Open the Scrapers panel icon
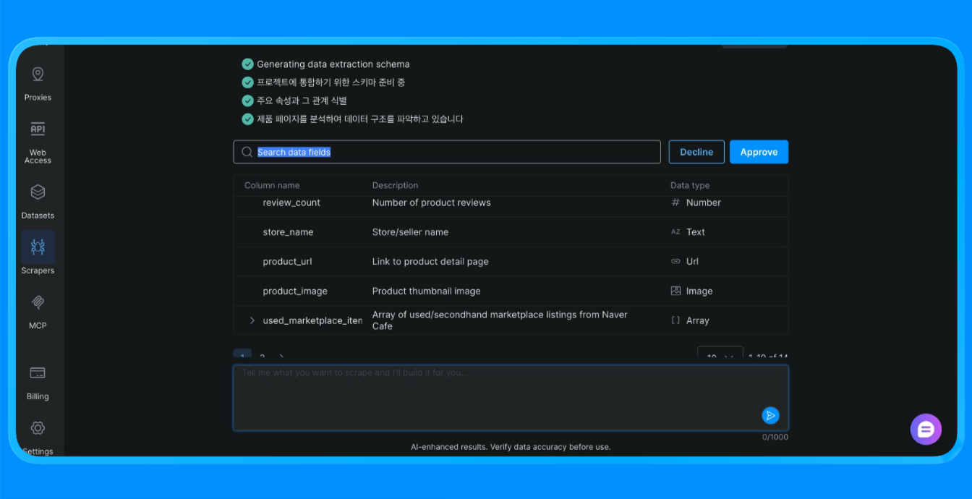The height and width of the screenshot is (499, 972). tap(37, 247)
